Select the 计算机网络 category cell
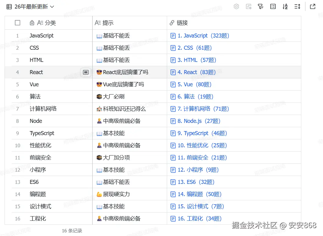Image resolution: width=323 pixels, height=236 pixels. pyautogui.click(x=58, y=109)
